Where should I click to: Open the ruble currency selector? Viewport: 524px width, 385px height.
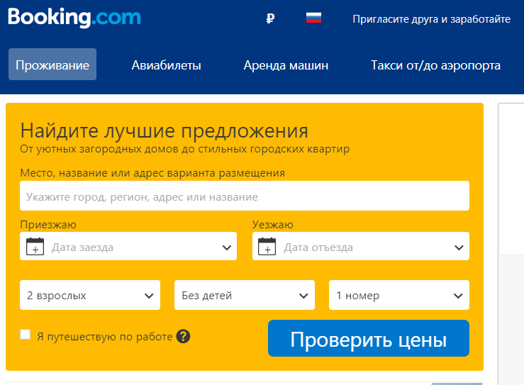[x=270, y=18]
